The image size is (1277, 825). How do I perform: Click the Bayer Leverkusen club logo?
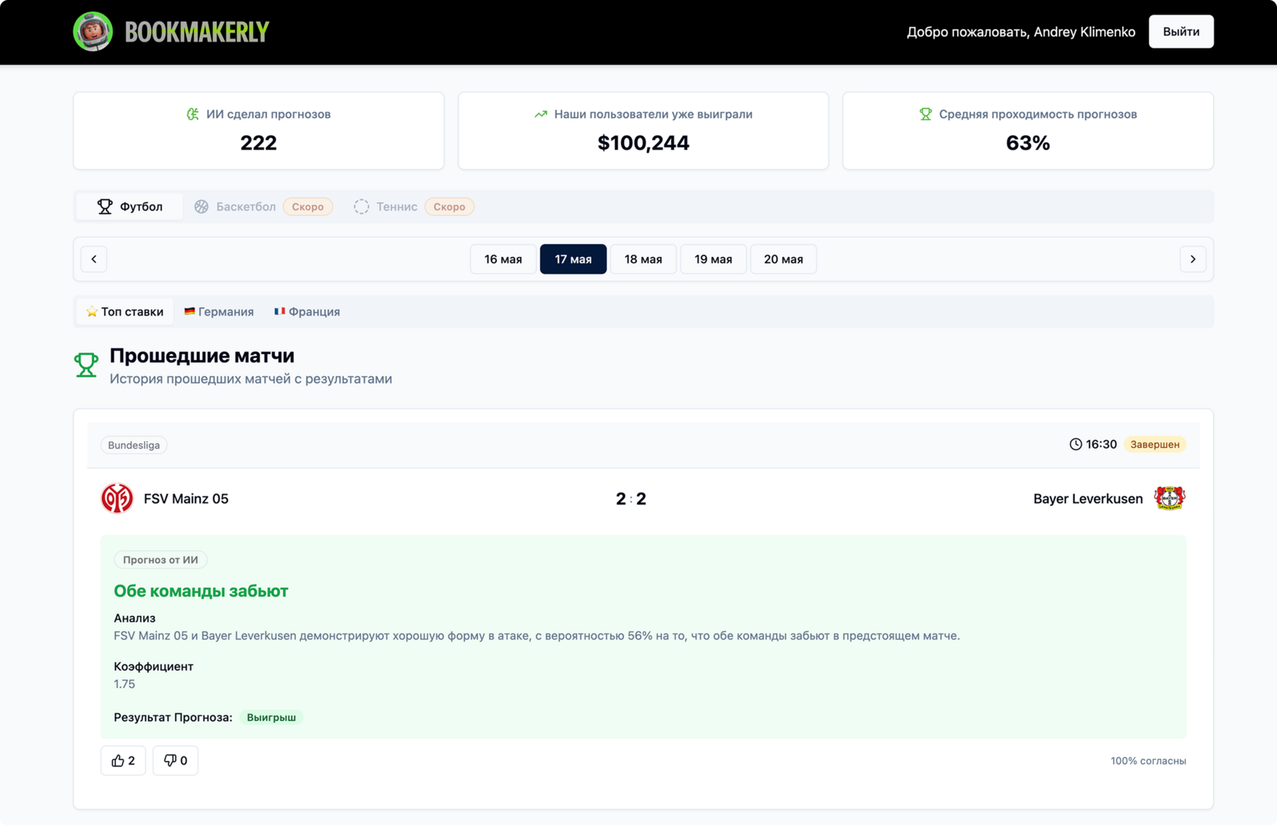[1169, 498]
